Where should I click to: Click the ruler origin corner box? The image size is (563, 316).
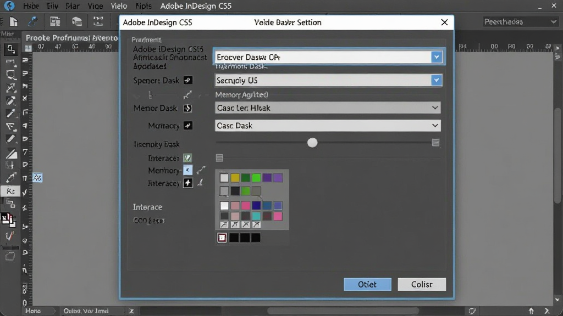[28, 48]
